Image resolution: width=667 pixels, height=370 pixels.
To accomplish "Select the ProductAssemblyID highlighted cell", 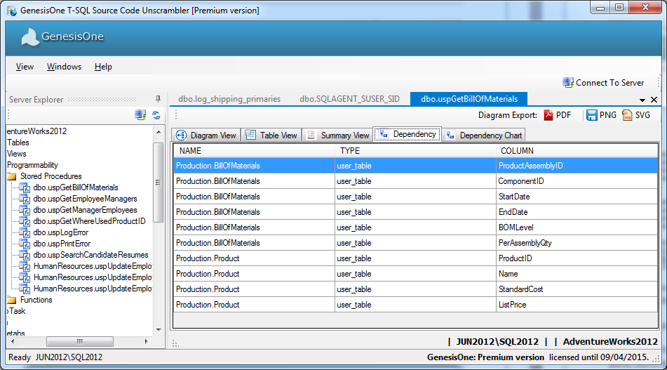I will 577,166.
